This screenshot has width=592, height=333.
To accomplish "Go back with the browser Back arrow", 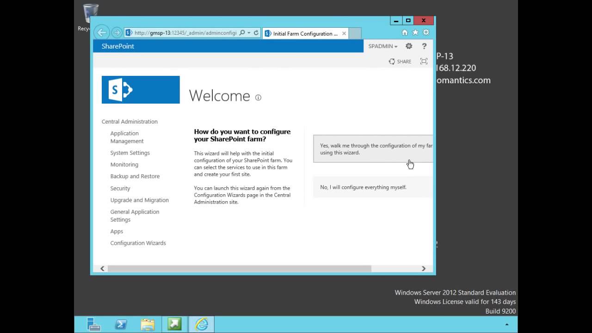I will [102, 32].
